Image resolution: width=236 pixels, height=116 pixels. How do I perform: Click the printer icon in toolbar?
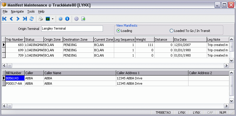click(41, 19)
